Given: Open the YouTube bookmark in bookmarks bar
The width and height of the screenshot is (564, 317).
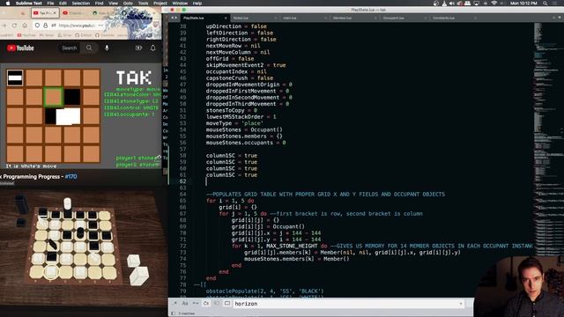Looking at the screenshot, I should 27,35.
